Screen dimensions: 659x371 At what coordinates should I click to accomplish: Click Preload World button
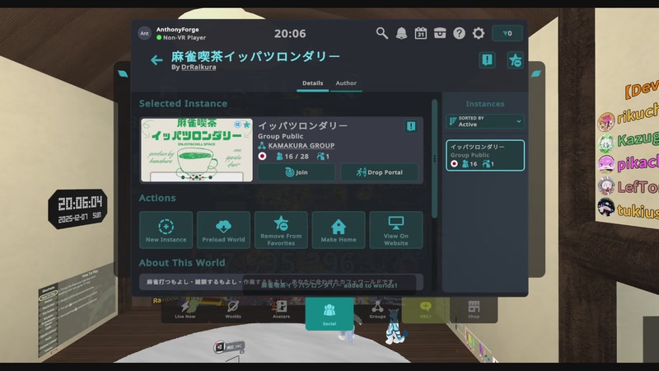(223, 230)
